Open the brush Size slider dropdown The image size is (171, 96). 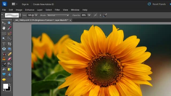[x=36, y=15]
